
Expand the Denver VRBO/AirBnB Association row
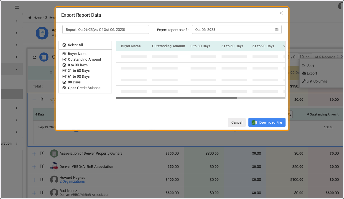[x=34, y=167]
